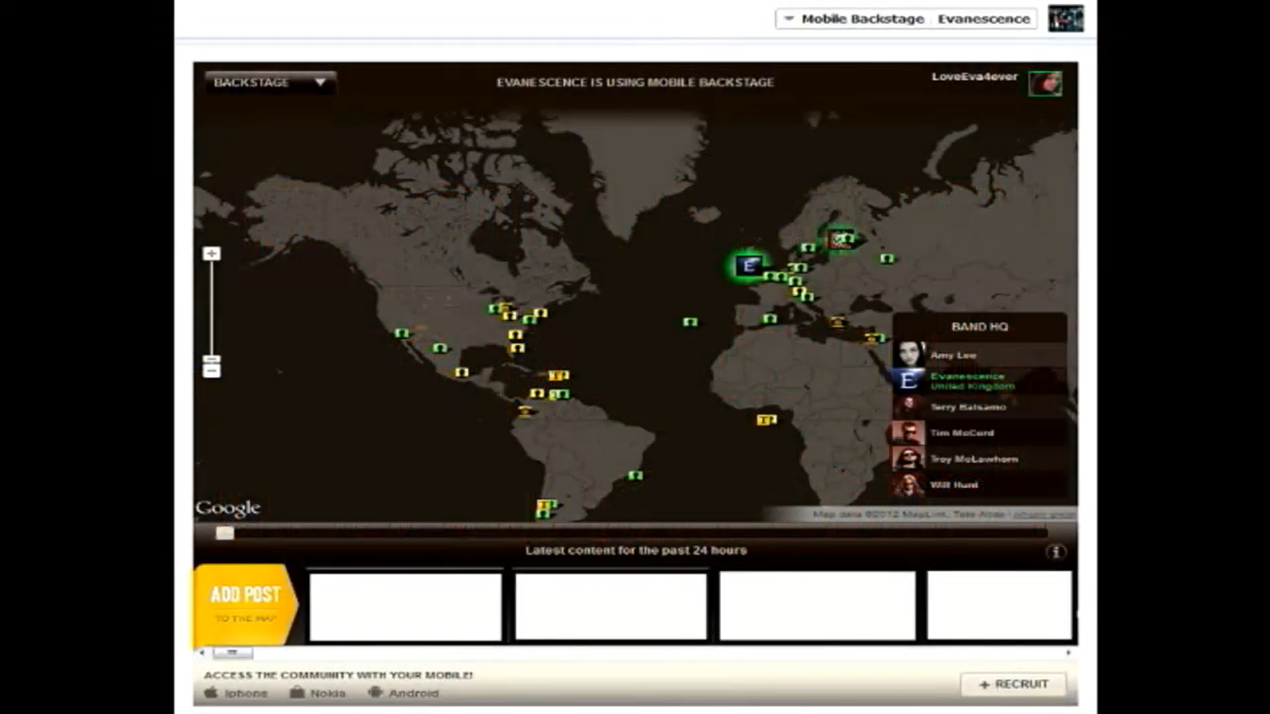Screen dimensions: 1270x714
Task: Click the fan marker in the Caribbean
Action: point(558,376)
